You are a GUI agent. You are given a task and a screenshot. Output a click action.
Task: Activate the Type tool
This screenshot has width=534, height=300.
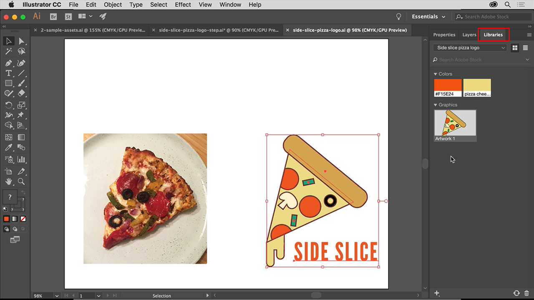[x=9, y=73]
